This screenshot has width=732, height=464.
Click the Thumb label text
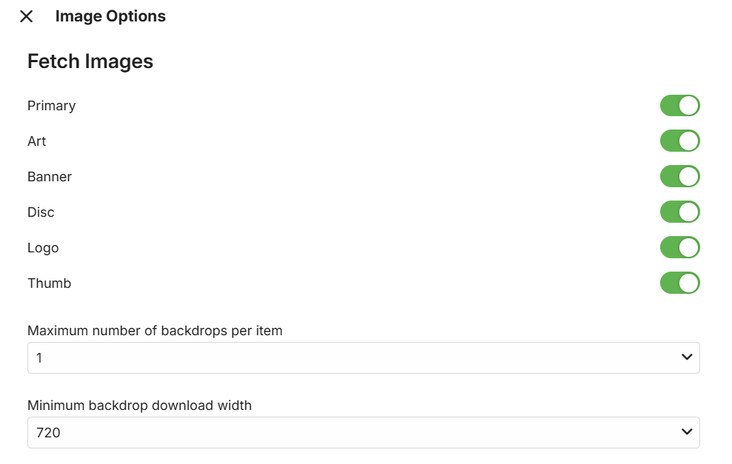tap(50, 283)
